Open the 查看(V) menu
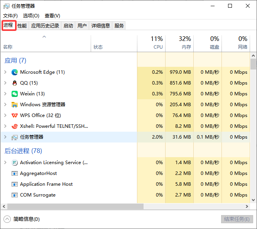Screen dimensions: 257x229 pos(52,16)
